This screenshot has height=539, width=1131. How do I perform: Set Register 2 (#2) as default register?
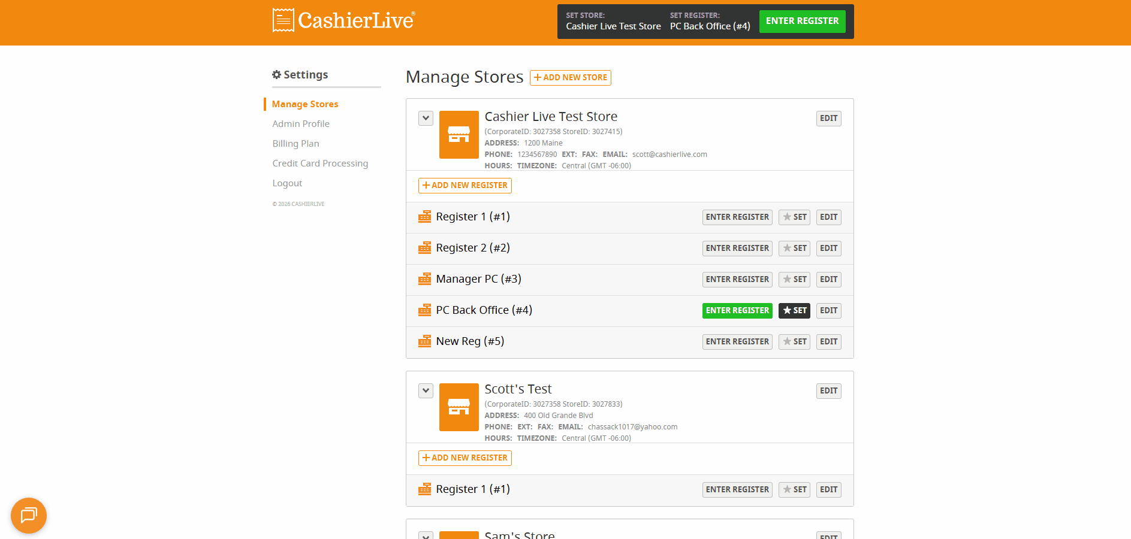[794, 249]
